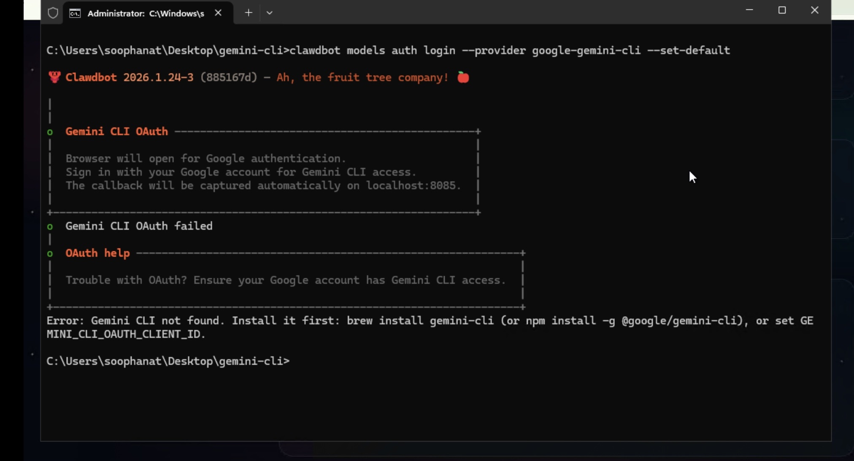Click green marker beside OAuth help heading
Viewport: 854px width, 461px height.
(50, 254)
